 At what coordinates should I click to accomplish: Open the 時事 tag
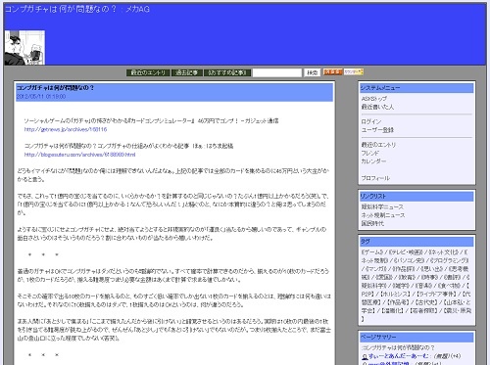click(430, 277)
